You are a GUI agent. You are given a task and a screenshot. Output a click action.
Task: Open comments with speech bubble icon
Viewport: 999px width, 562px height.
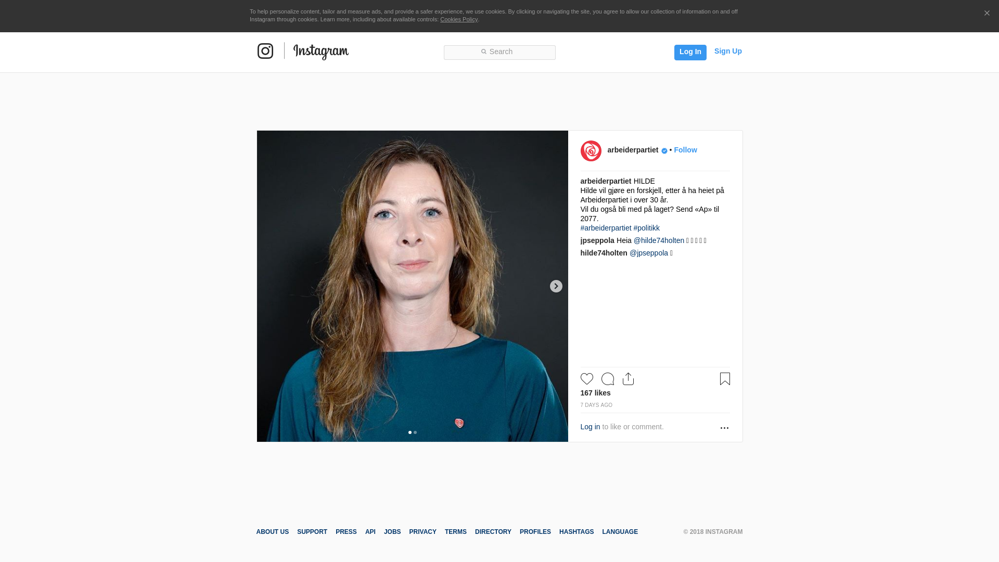[x=607, y=379]
